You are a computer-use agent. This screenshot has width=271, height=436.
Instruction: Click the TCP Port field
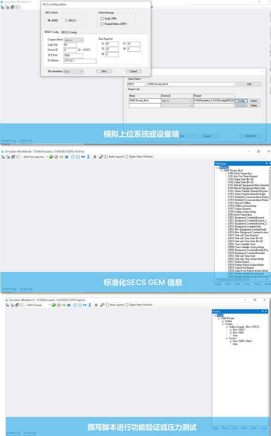coord(73,55)
